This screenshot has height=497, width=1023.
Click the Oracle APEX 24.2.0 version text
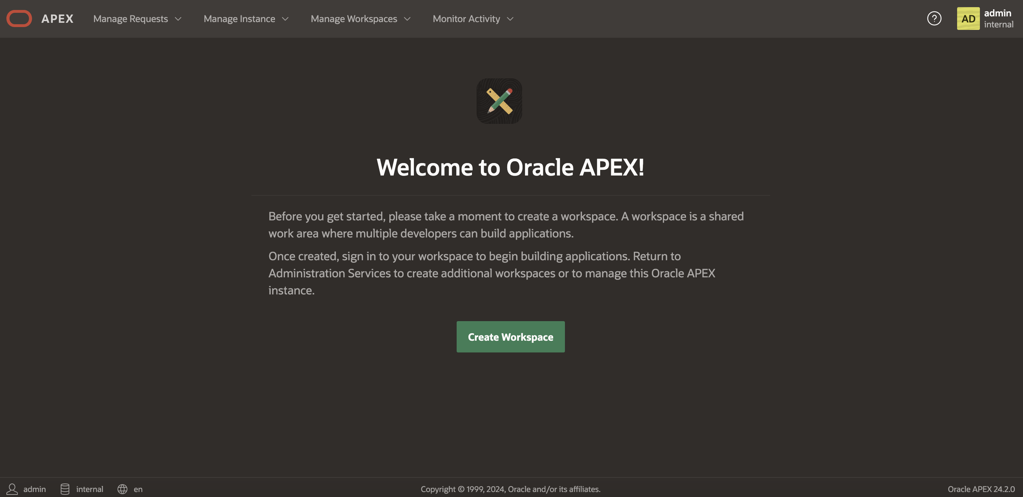click(981, 489)
